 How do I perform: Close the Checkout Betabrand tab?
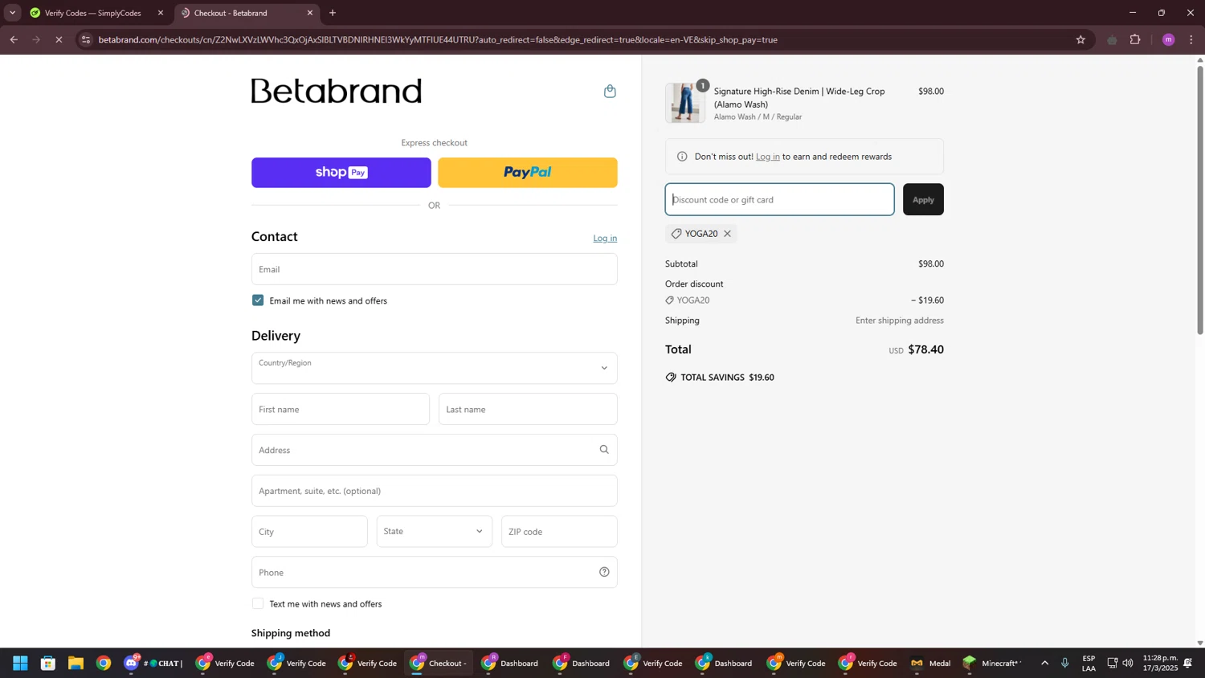point(310,13)
